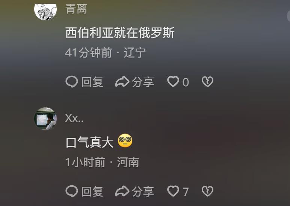The height and width of the screenshot is (206, 290).
Task: Open 青离's profile avatar
Action: tap(45, 11)
